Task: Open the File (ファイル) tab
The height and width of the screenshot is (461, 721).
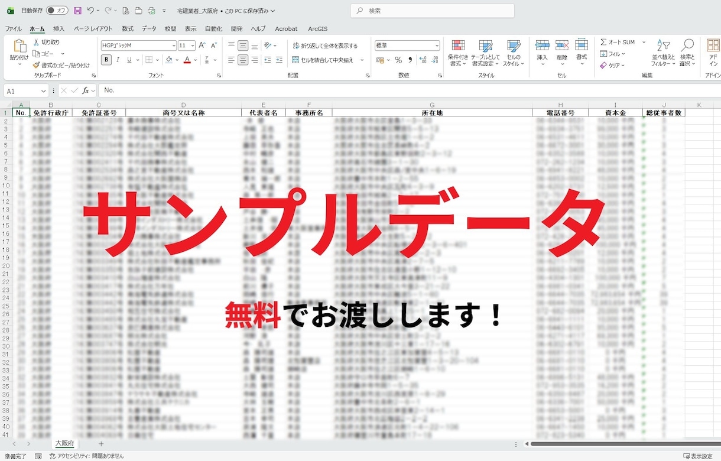Action: [13, 28]
